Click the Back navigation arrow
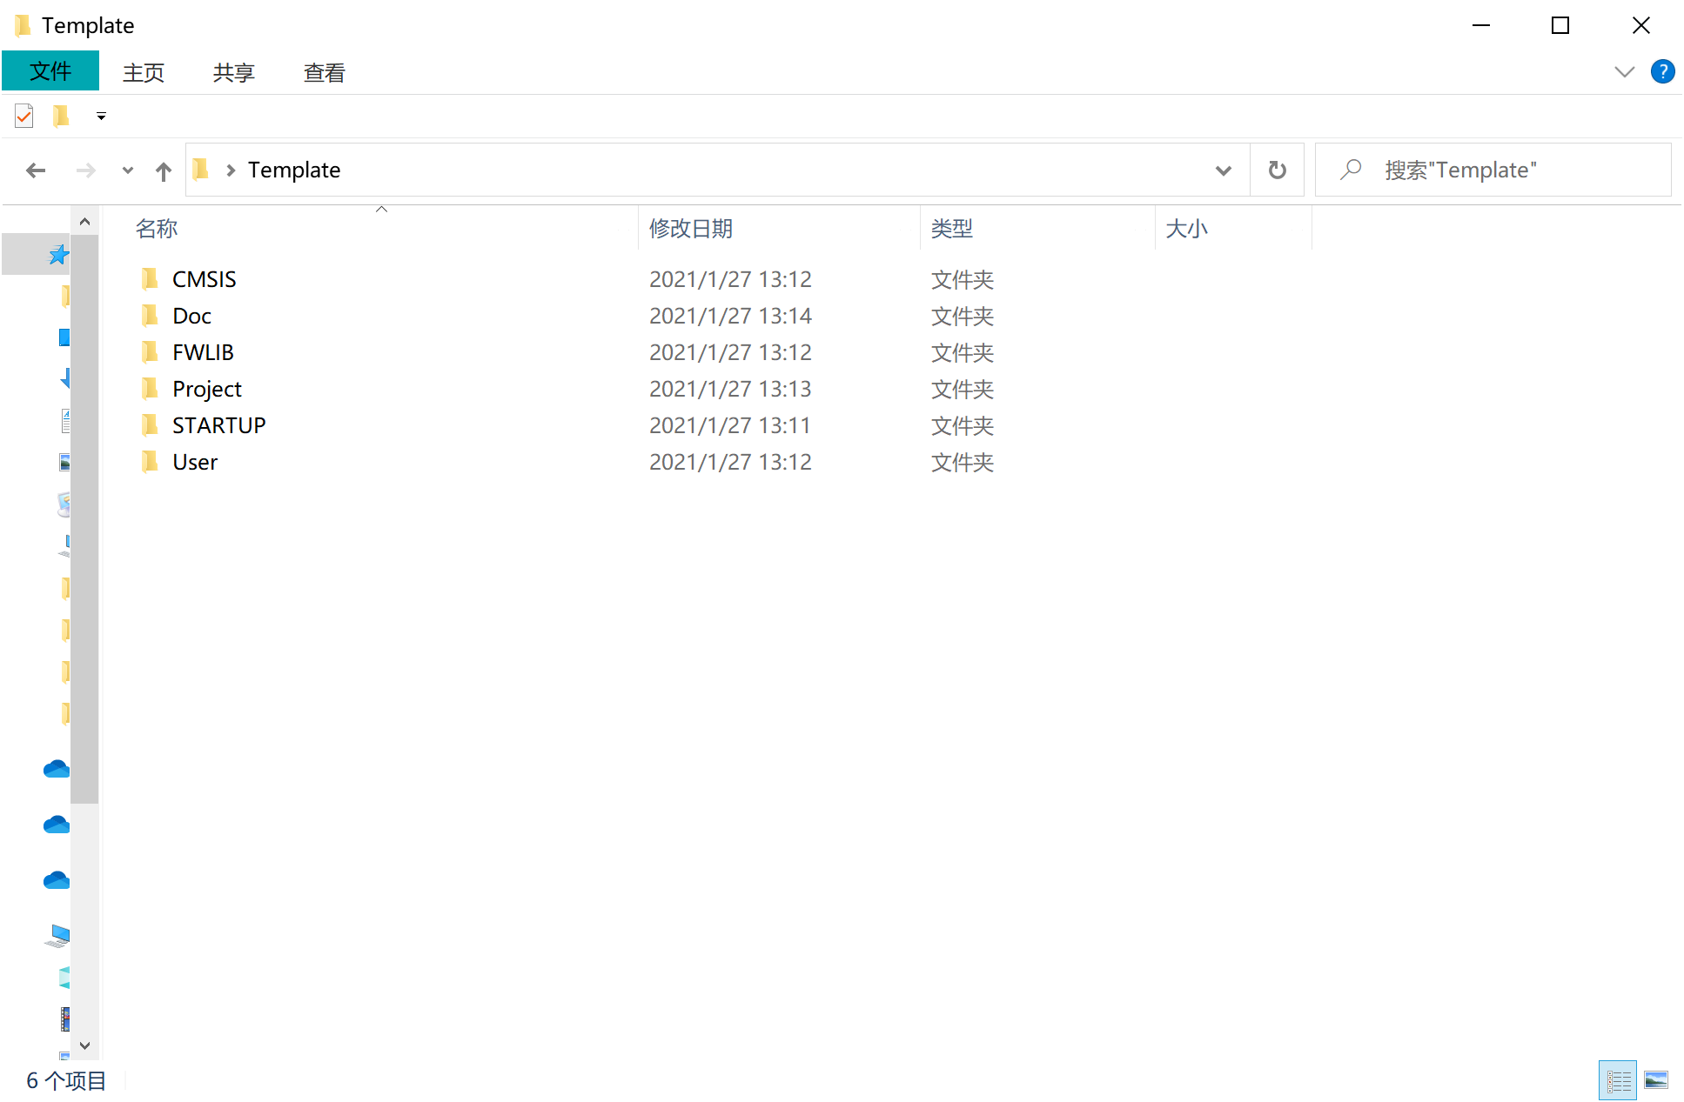This screenshot has height=1102, width=1684. pos(36,170)
